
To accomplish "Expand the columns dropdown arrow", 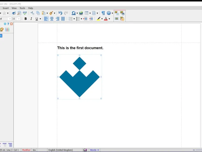I will pyautogui.click(x=97, y=13).
